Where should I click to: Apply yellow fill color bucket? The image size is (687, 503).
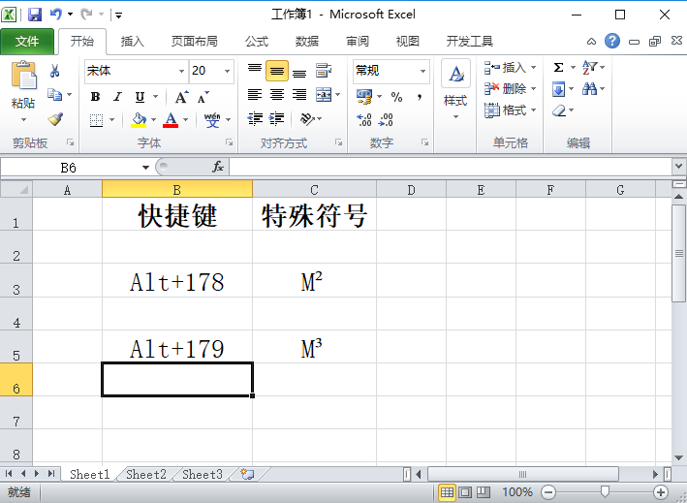tap(139, 119)
